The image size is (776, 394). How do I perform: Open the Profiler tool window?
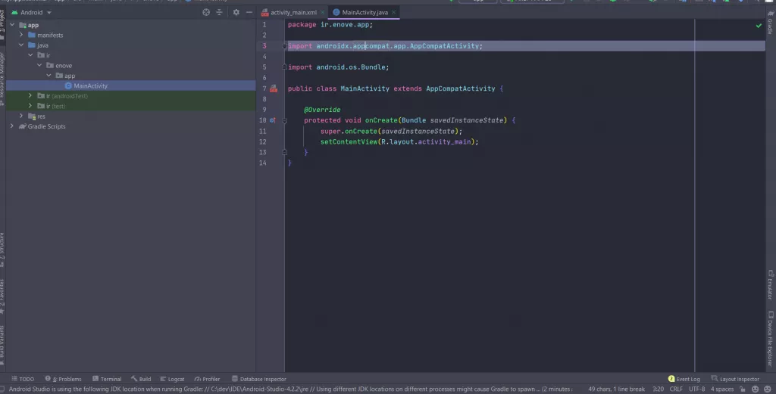(x=208, y=379)
